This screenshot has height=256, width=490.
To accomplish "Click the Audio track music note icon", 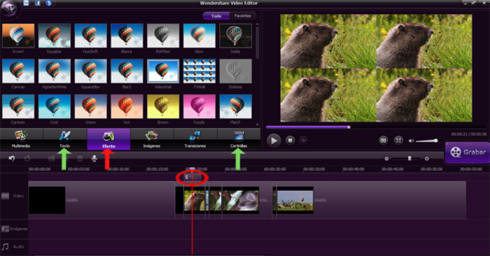I will pos(5,247).
